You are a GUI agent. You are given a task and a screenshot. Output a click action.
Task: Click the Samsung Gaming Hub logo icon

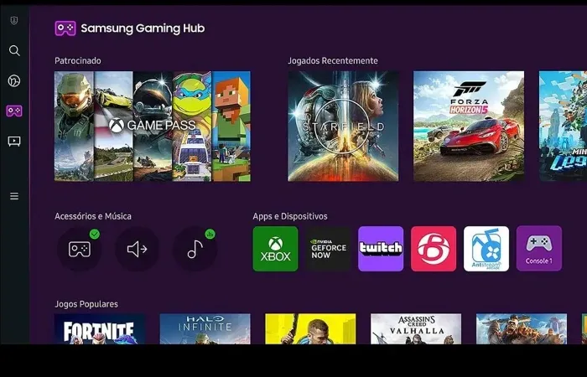click(65, 28)
